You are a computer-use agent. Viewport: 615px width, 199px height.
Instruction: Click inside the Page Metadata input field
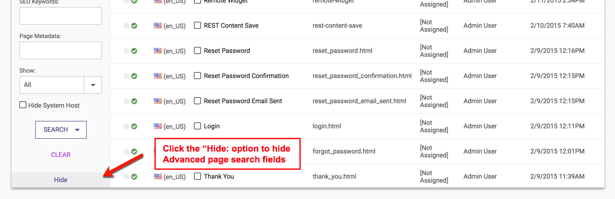pos(60,50)
